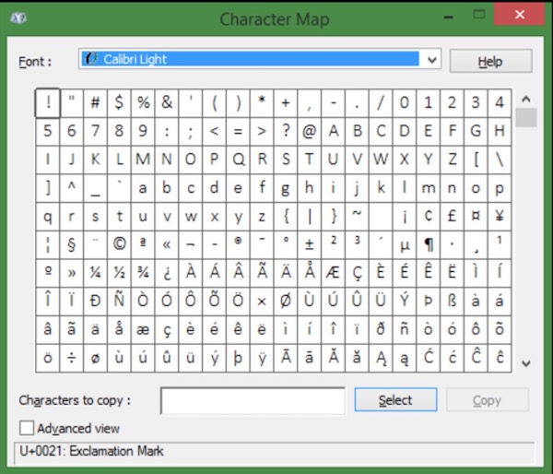Click the inverted question mark ¿ character

167,272
